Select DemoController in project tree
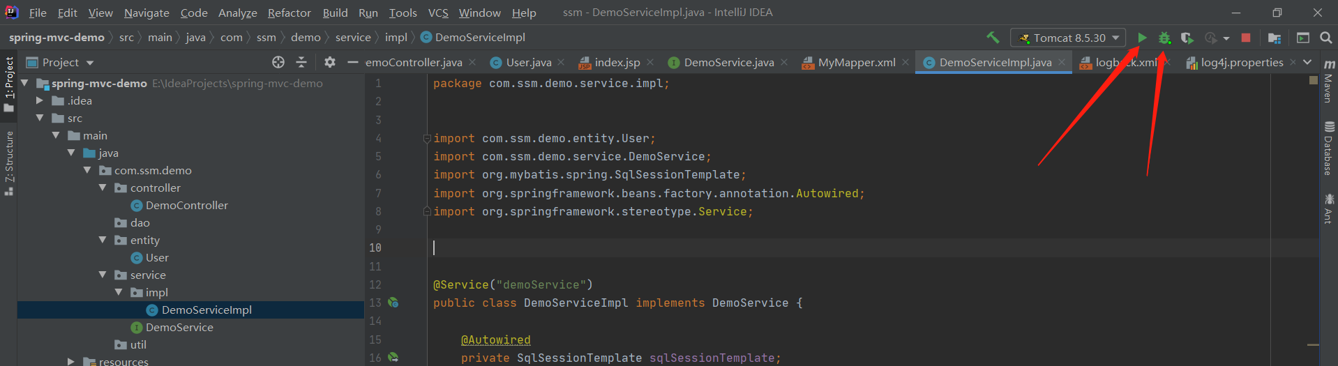Screen dimensions: 1338x366 [186, 205]
